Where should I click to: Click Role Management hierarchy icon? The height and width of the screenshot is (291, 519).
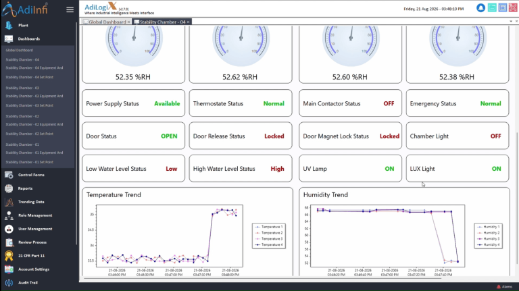click(x=9, y=215)
